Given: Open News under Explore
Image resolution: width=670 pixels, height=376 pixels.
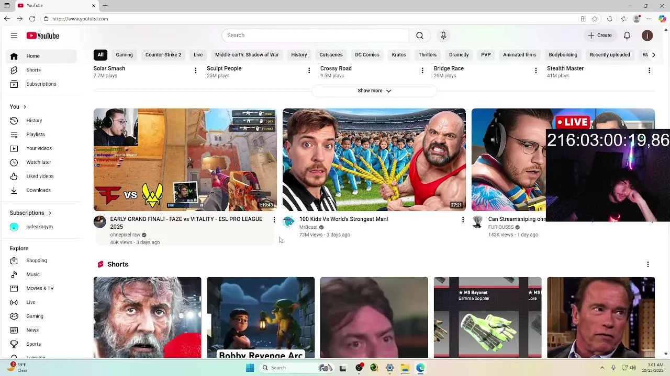Looking at the screenshot, I should tap(42, 330).
